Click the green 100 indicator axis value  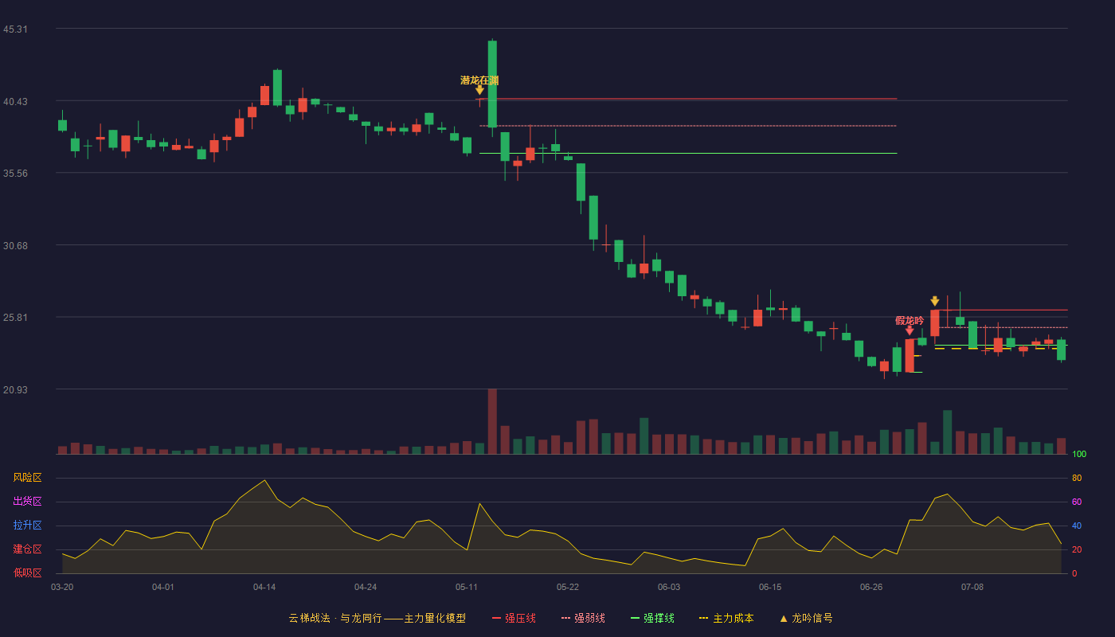click(x=1079, y=454)
